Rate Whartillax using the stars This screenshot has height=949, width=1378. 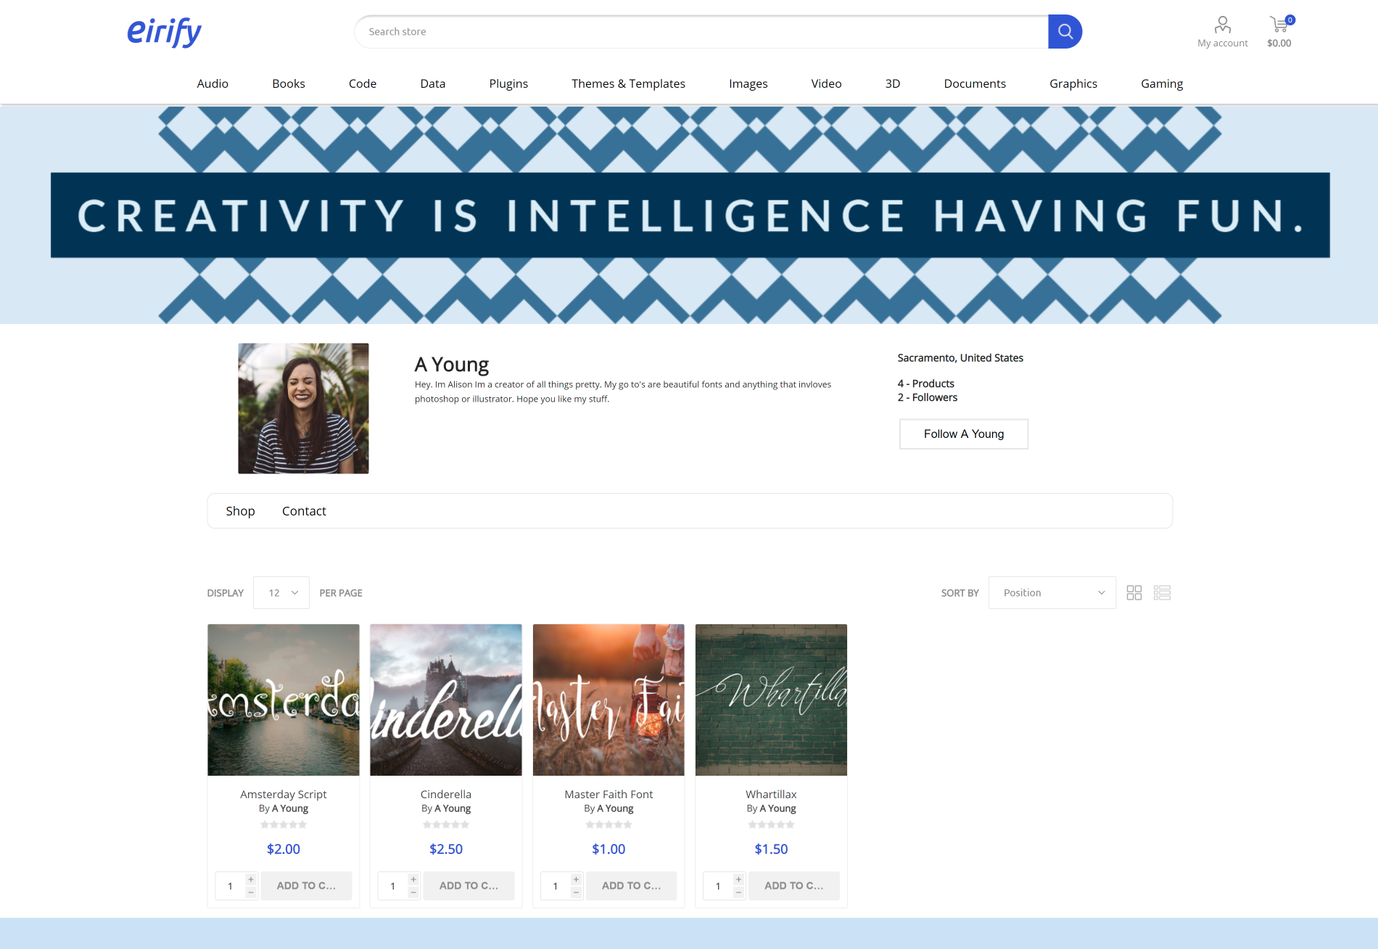point(771,824)
